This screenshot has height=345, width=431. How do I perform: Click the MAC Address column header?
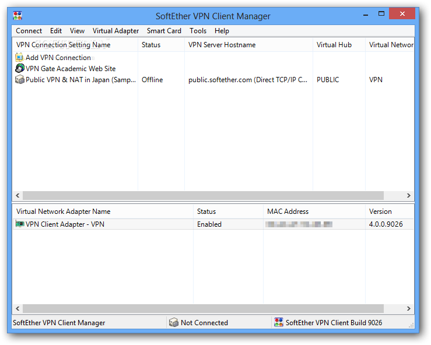point(314,211)
